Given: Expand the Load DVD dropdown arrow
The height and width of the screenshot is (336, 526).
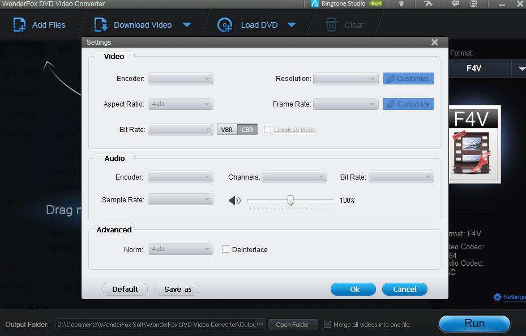Looking at the screenshot, I should [292, 25].
